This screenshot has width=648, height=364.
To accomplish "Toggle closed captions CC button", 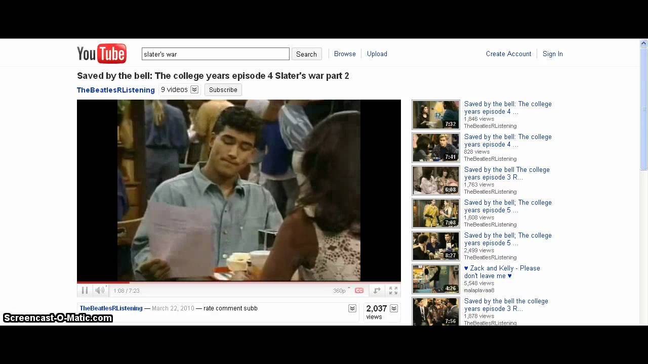I will pos(359,291).
